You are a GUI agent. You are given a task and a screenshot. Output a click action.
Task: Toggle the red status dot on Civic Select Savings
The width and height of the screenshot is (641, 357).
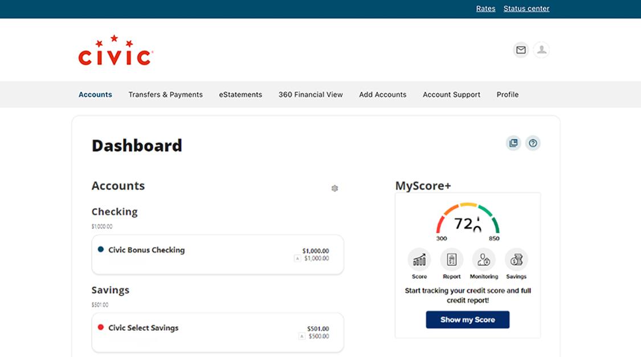click(x=101, y=327)
